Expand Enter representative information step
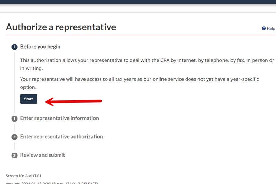This screenshot has width=276, height=184. (x=59, y=118)
